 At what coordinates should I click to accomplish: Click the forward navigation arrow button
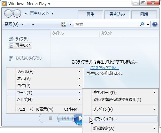(17, 13)
